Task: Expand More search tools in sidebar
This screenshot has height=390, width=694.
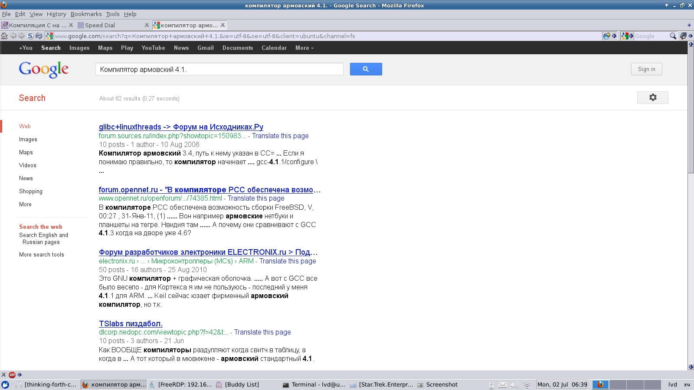Action: tap(42, 255)
